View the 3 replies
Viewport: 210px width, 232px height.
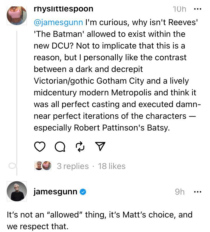[x=73, y=166]
